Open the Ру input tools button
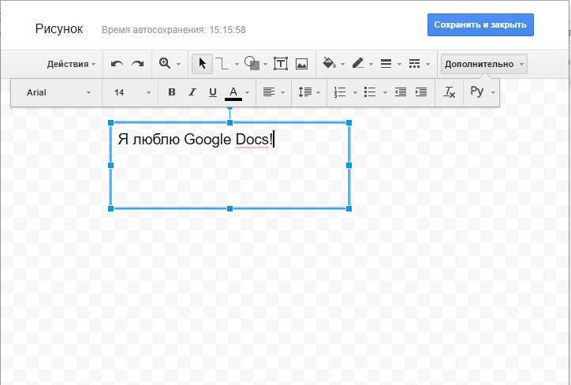 pos(476,92)
